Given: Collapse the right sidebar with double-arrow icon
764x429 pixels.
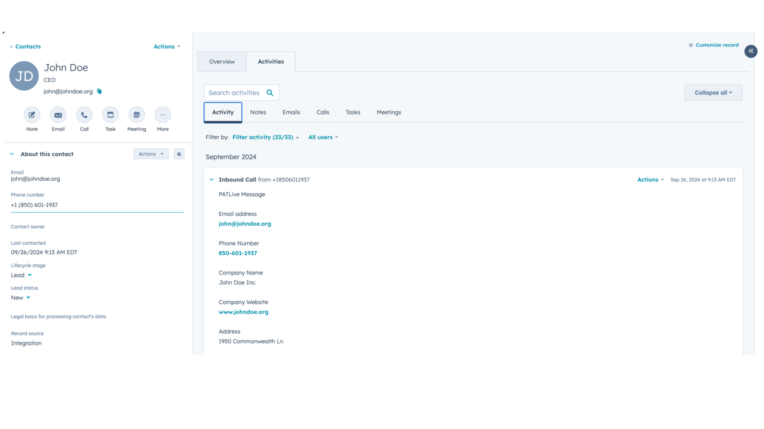Looking at the screenshot, I should [x=751, y=51].
